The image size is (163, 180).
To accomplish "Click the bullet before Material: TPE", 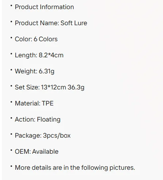I will [11, 102].
